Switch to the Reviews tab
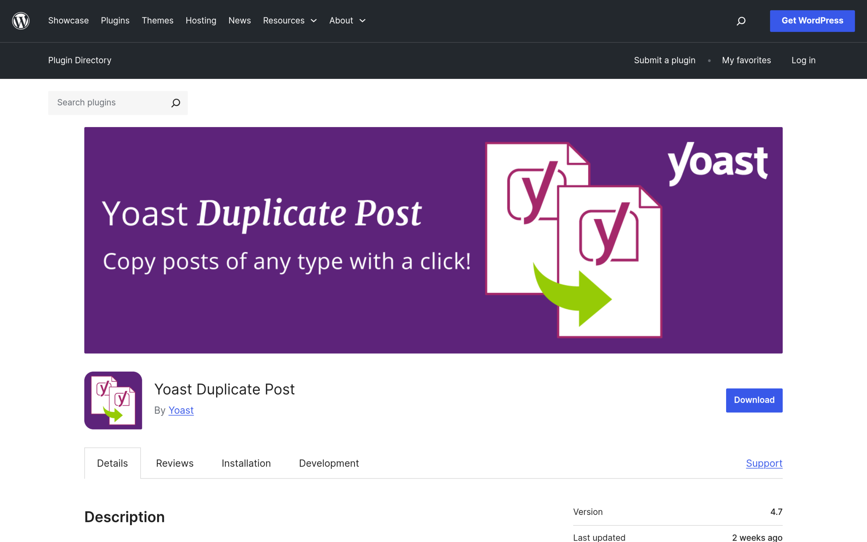The image size is (867, 542). (175, 463)
